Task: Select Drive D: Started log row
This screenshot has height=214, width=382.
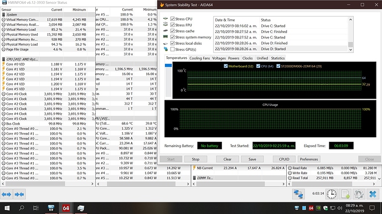Action: [x=281, y=49]
